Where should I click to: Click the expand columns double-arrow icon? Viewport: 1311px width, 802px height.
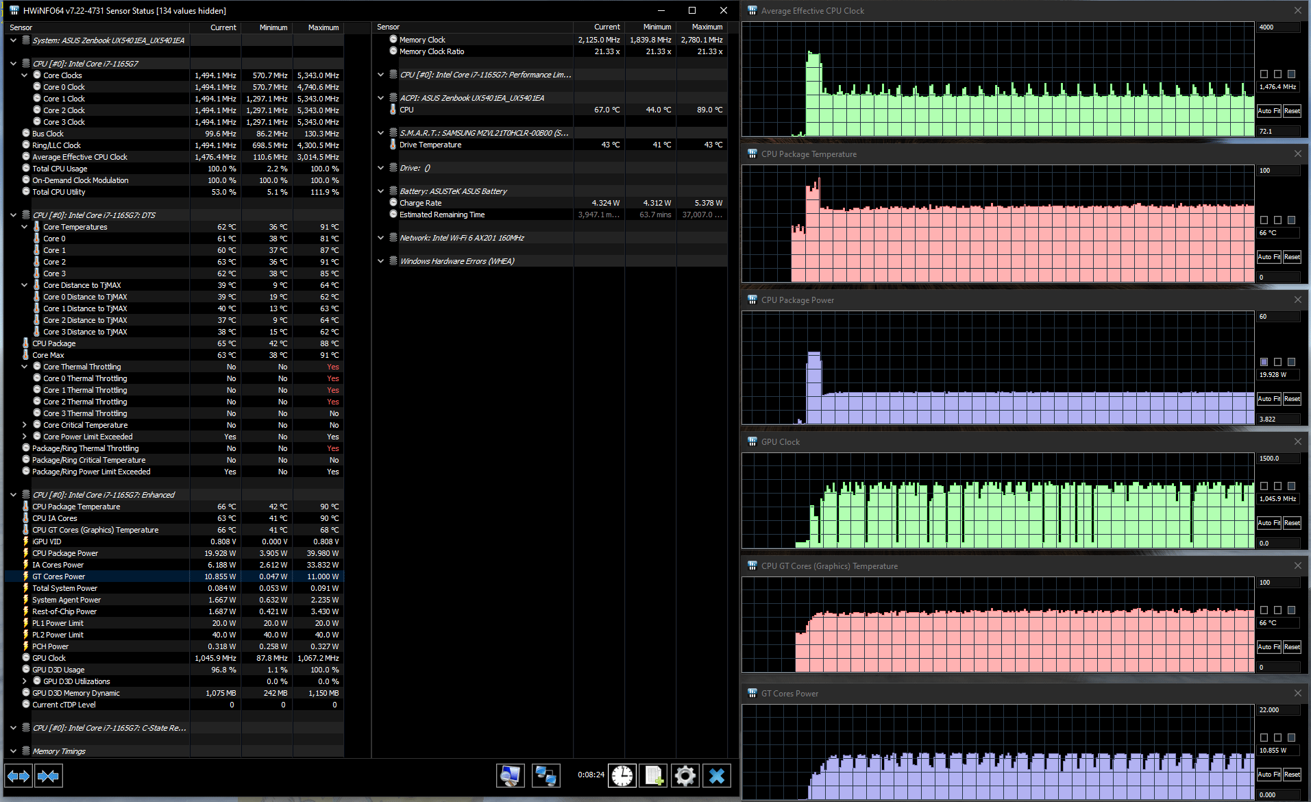tap(19, 776)
